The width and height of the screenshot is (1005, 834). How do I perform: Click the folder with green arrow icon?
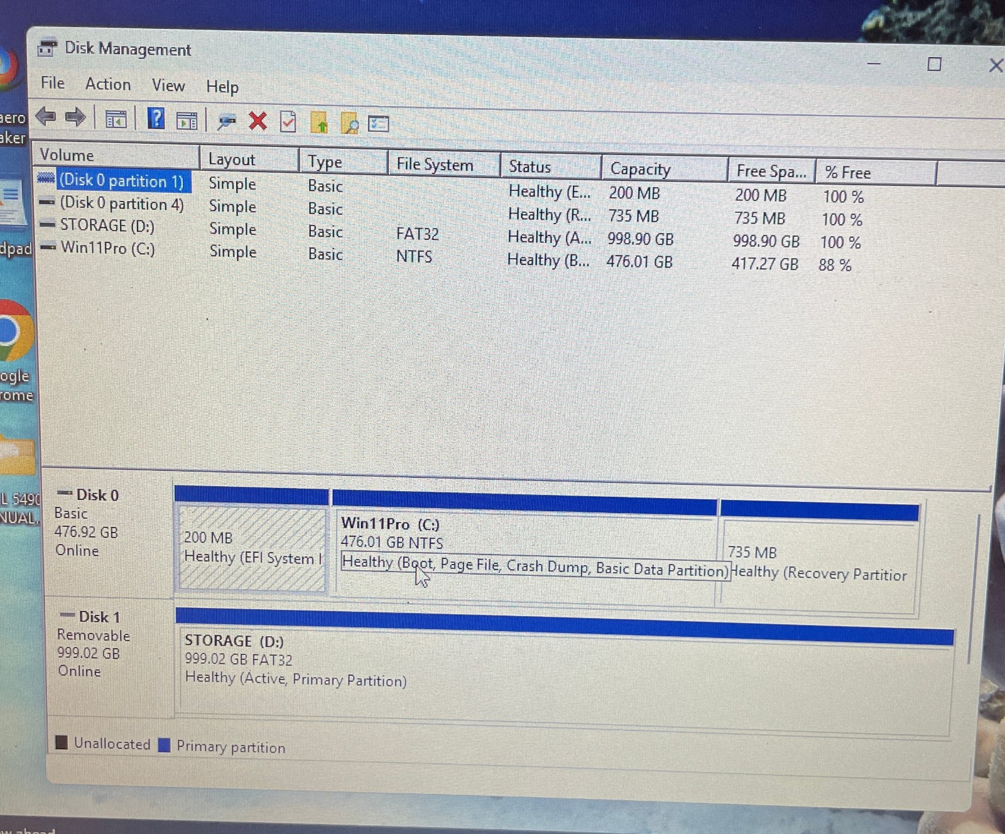click(319, 123)
